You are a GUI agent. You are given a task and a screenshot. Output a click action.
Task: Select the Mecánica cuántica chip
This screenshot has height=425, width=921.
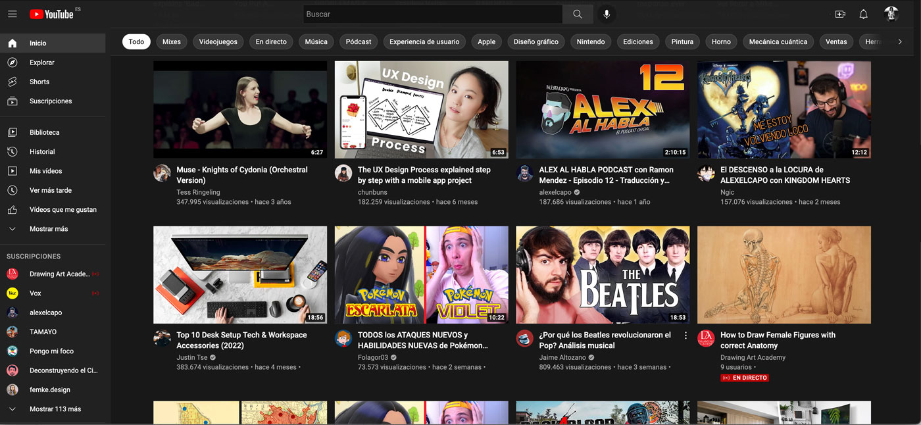point(778,41)
